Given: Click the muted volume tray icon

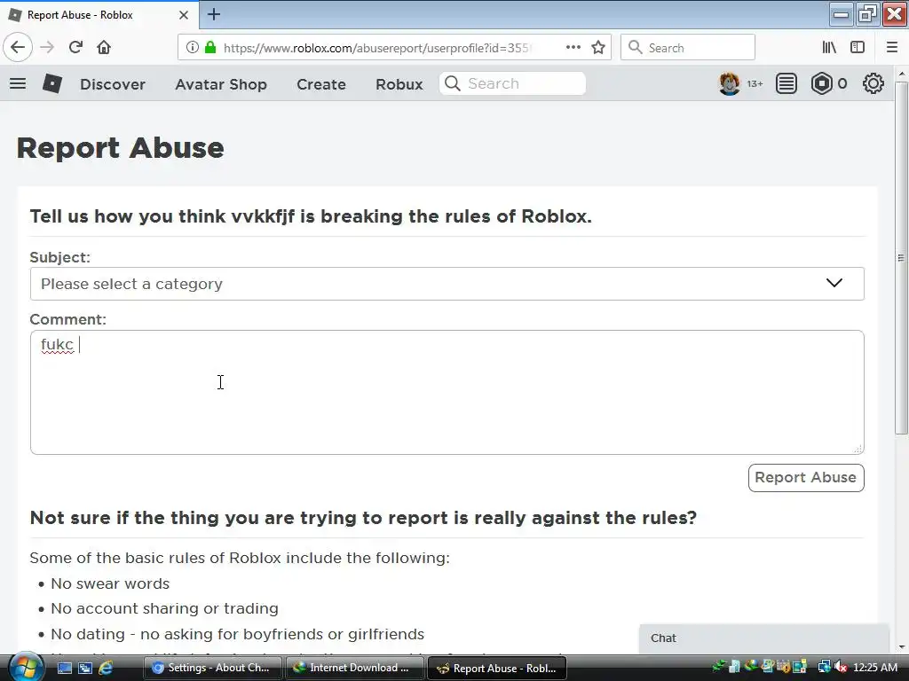Looking at the screenshot, I should (841, 668).
